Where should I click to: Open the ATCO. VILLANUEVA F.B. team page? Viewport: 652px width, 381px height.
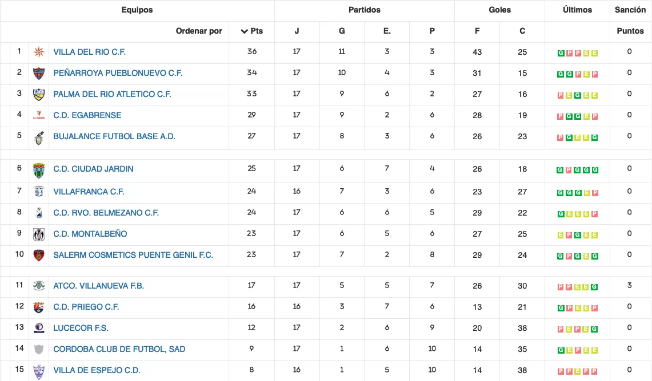(x=98, y=286)
